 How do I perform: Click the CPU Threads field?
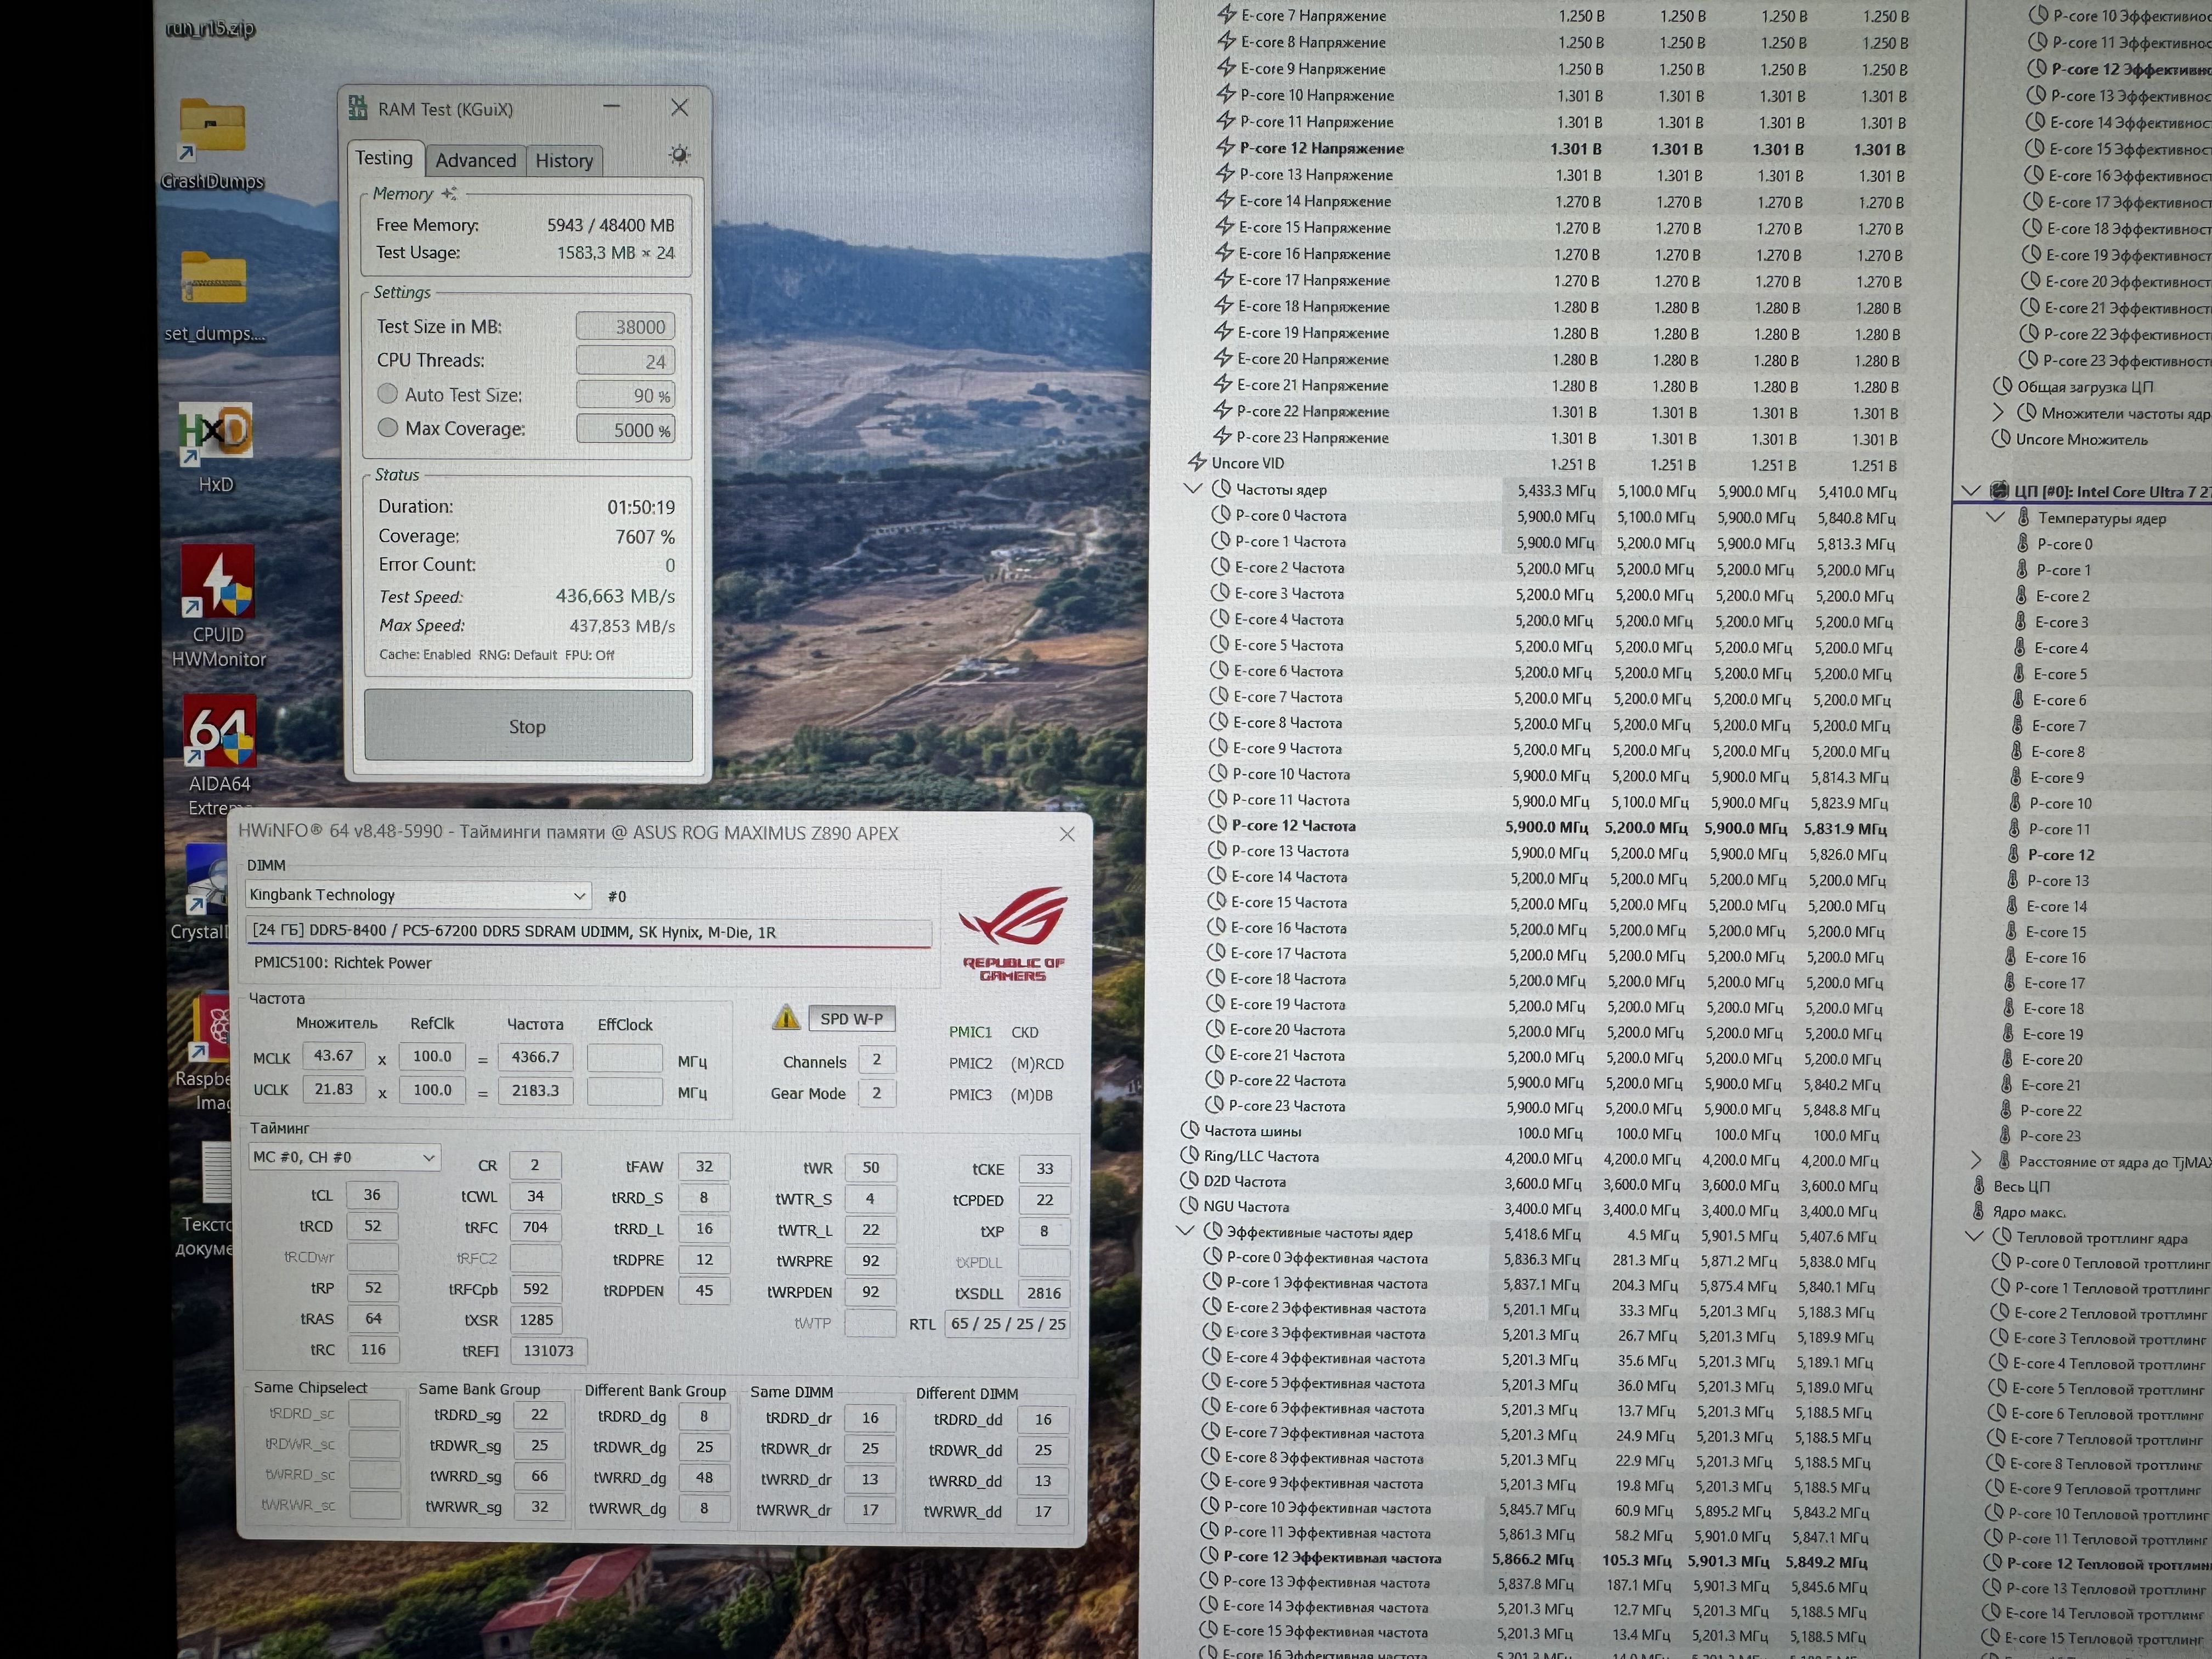[625, 360]
